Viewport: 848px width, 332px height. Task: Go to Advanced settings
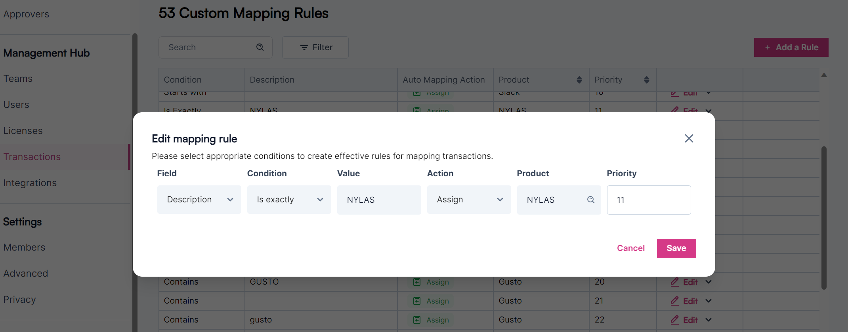coord(26,274)
